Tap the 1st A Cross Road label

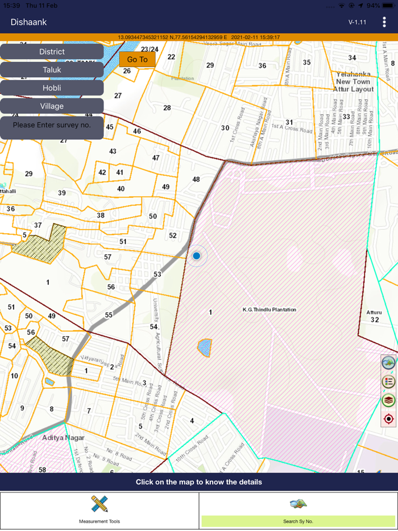[292, 128]
